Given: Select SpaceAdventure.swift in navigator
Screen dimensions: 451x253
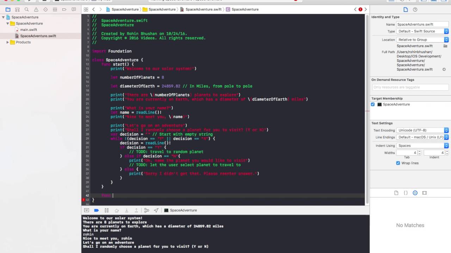Looking at the screenshot, I should [x=38, y=36].
